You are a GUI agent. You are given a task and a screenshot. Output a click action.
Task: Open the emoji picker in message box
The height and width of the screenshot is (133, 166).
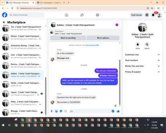pos(113,111)
